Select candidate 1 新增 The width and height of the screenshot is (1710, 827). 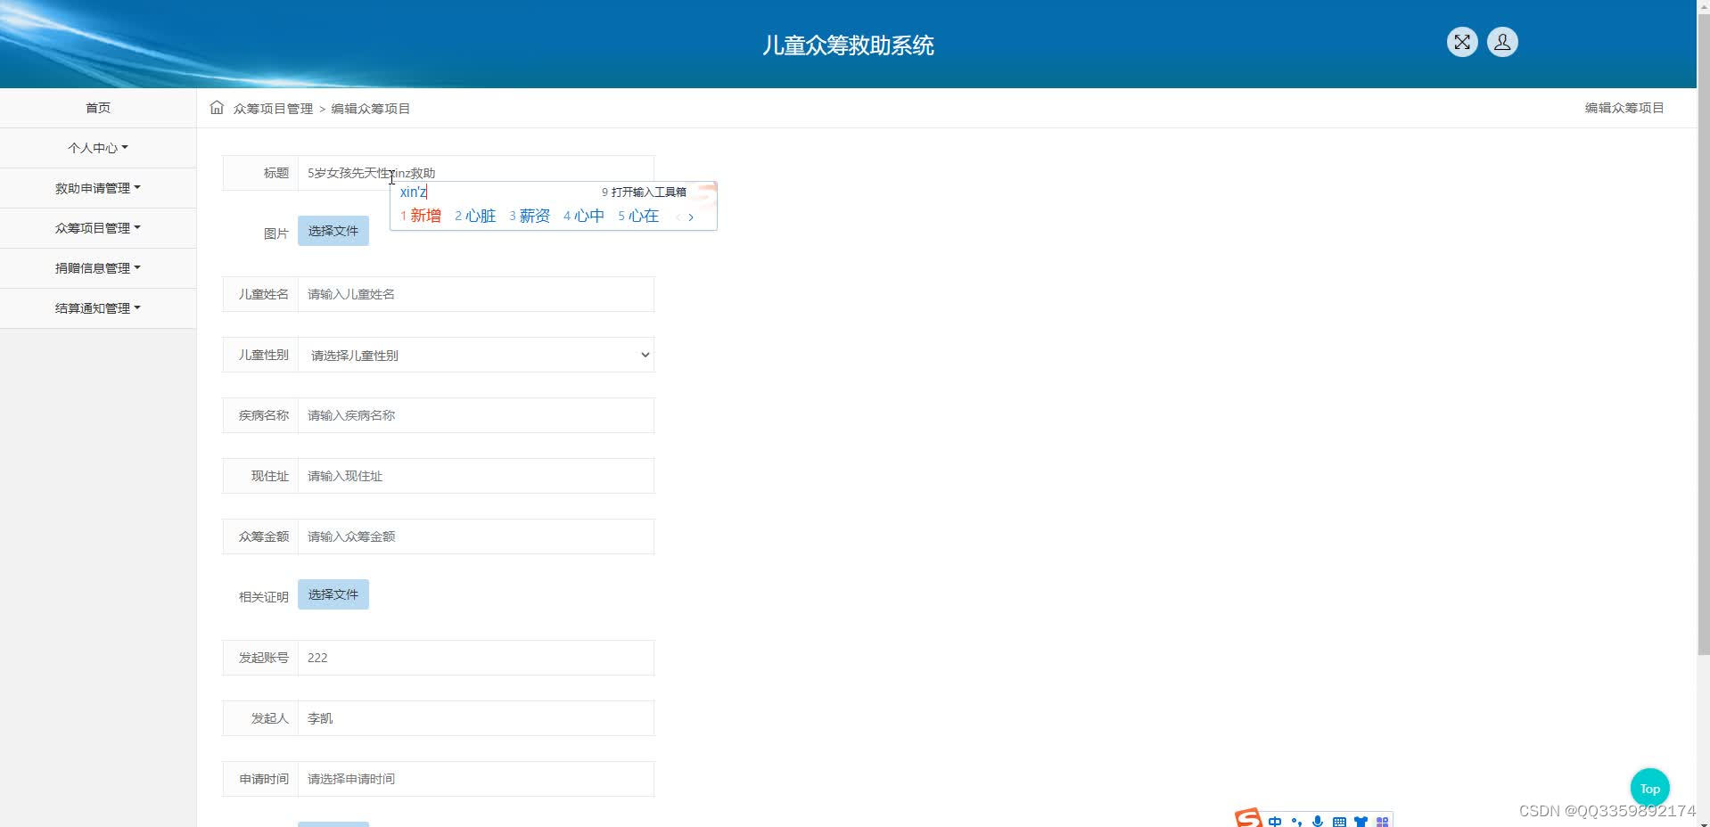click(421, 216)
